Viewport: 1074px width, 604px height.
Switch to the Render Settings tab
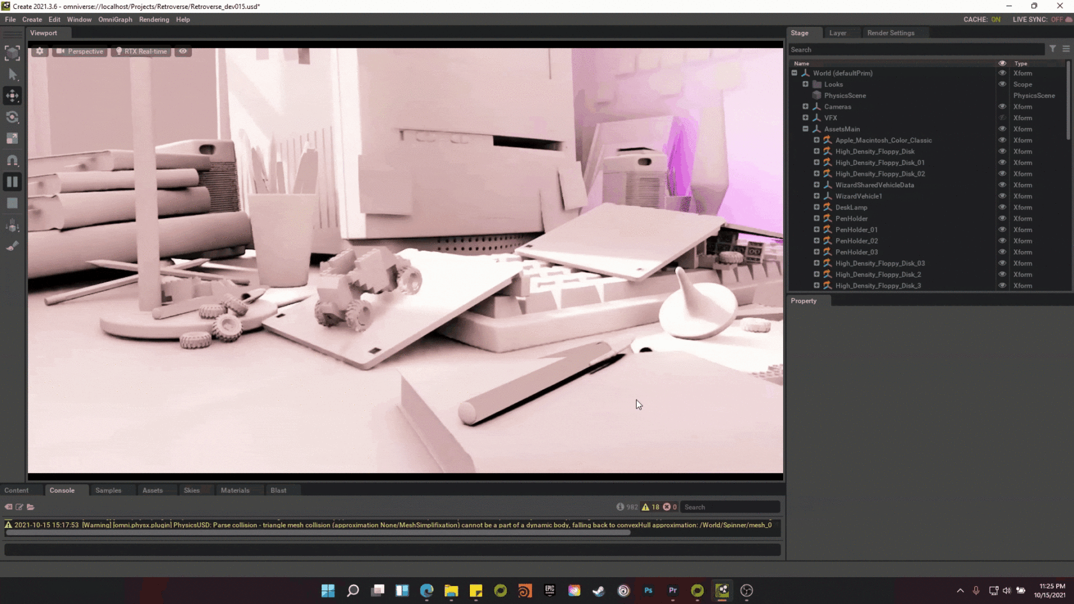point(890,33)
